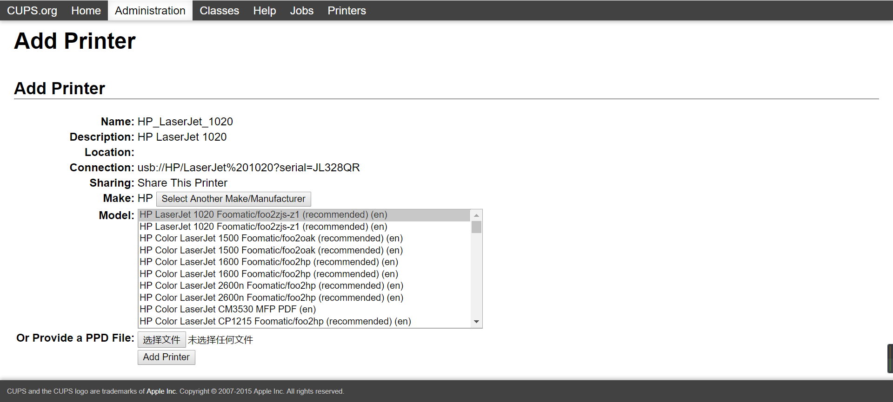
Task: Switch to the Classes tab
Action: (219, 11)
